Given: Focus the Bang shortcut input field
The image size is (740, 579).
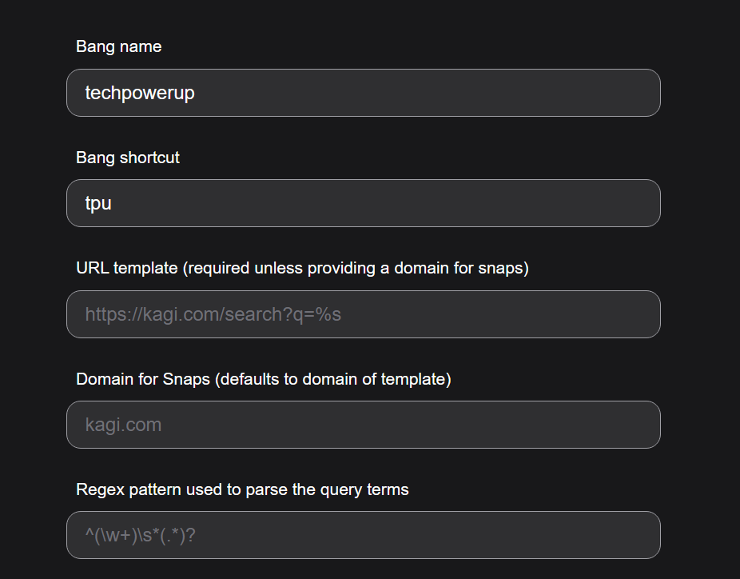Looking at the screenshot, I should (x=363, y=203).
